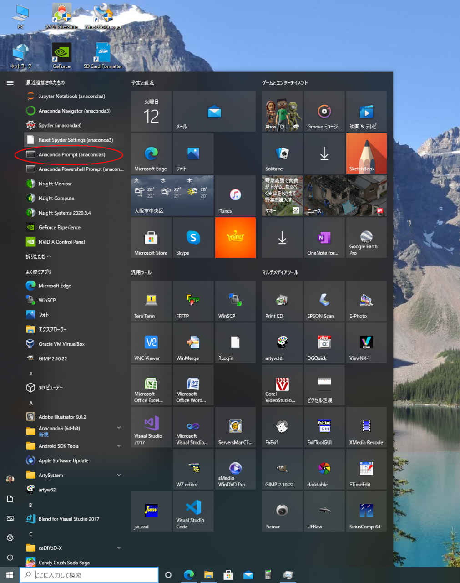Launch Adobe Illustrator 9.0.2
This screenshot has height=583, width=460.
pyautogui.click(x=74, y=417)
